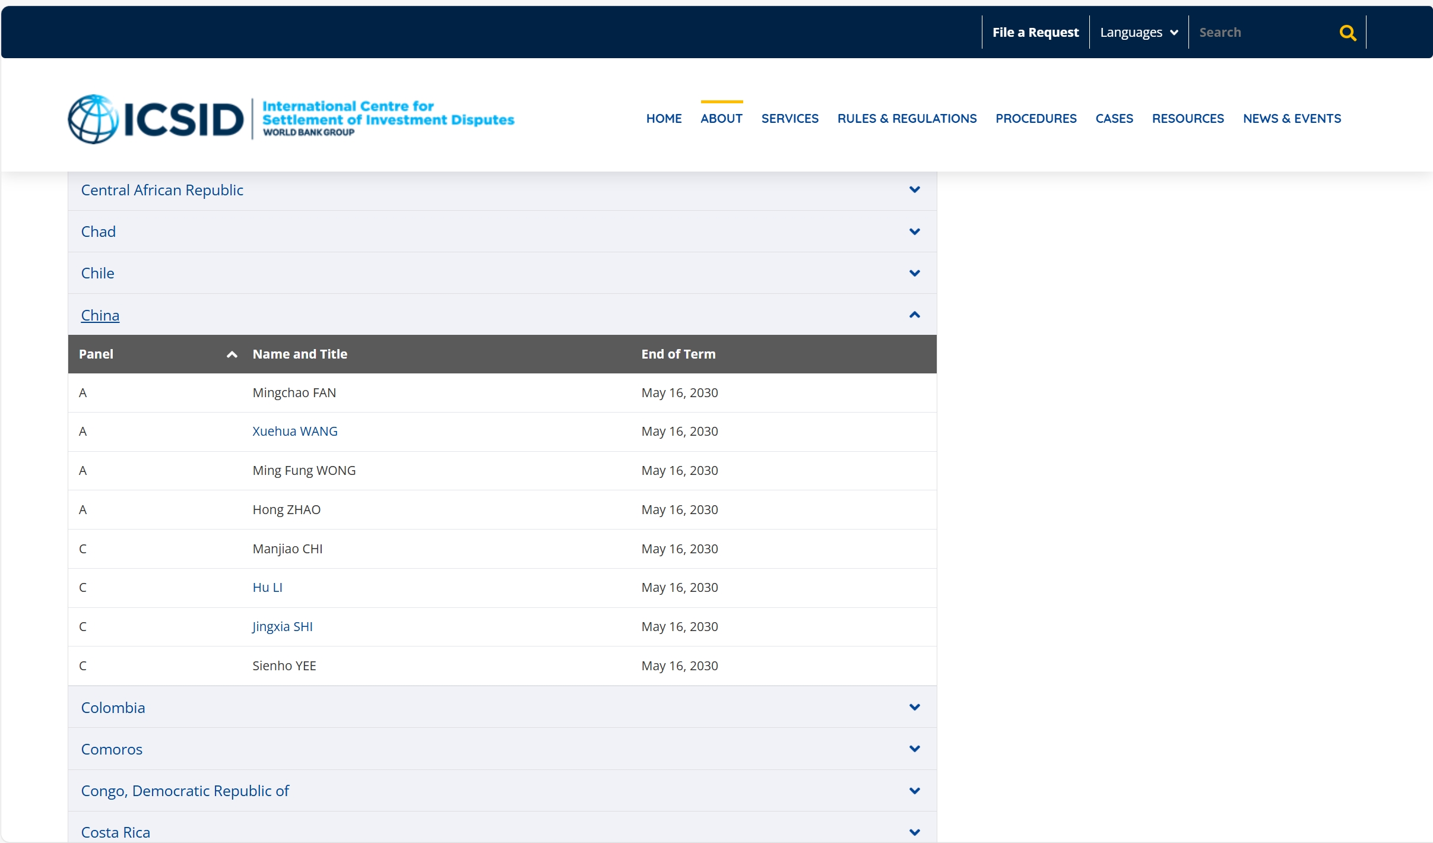Expand the Comoros row chevron
The image size is (1433, 843).
click(914, 749)
